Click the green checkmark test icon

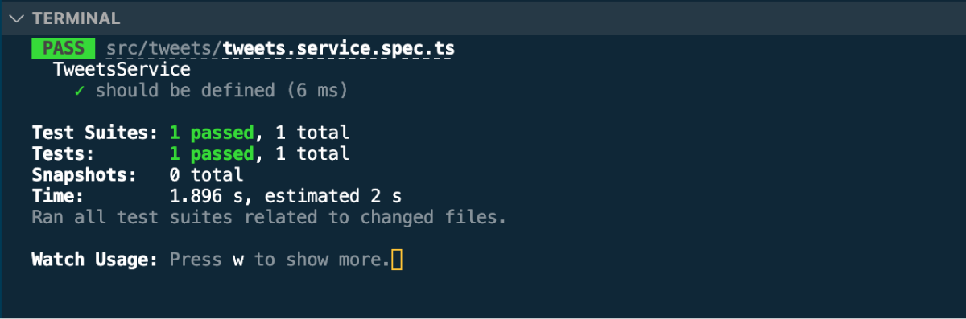click(x=79, y=91)
